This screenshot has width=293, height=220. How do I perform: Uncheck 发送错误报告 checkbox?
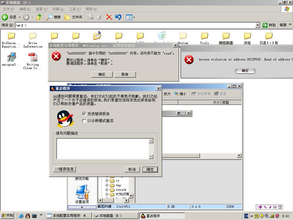(84, 114)
